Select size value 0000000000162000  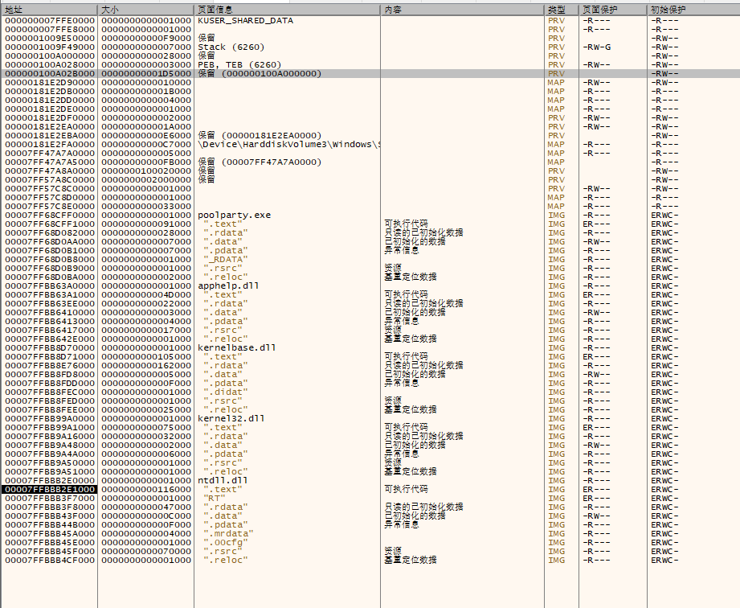click(146, 366)
